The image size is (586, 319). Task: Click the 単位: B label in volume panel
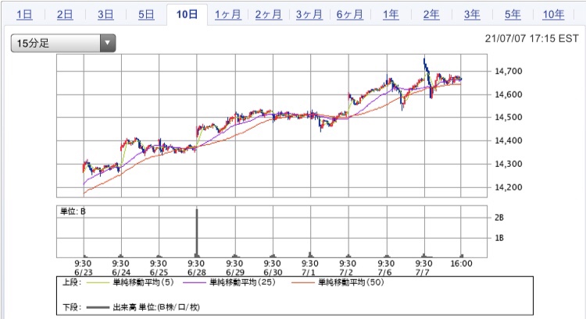point(73,211)
